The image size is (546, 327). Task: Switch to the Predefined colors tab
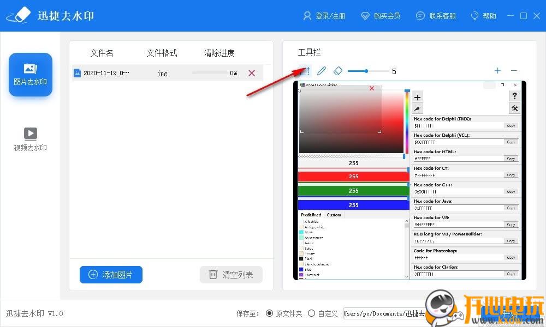pos(311,215)
